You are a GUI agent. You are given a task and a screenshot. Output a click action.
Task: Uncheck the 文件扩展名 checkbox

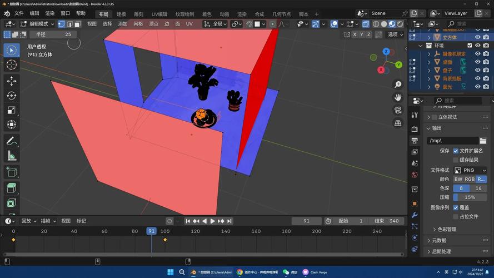pos(456,151)
